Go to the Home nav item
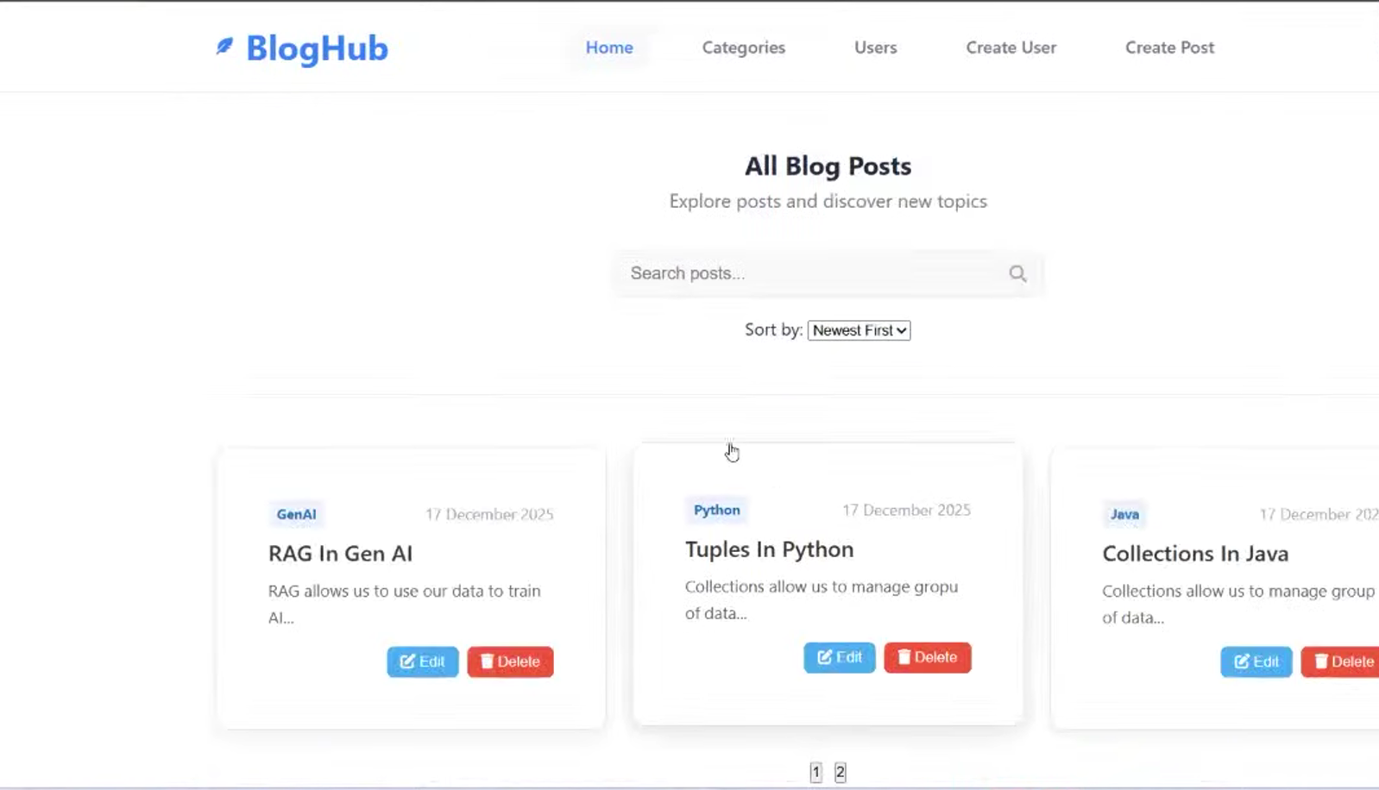Image resolution: width=1379 pixels, height=790 pixels. [609, 47]
